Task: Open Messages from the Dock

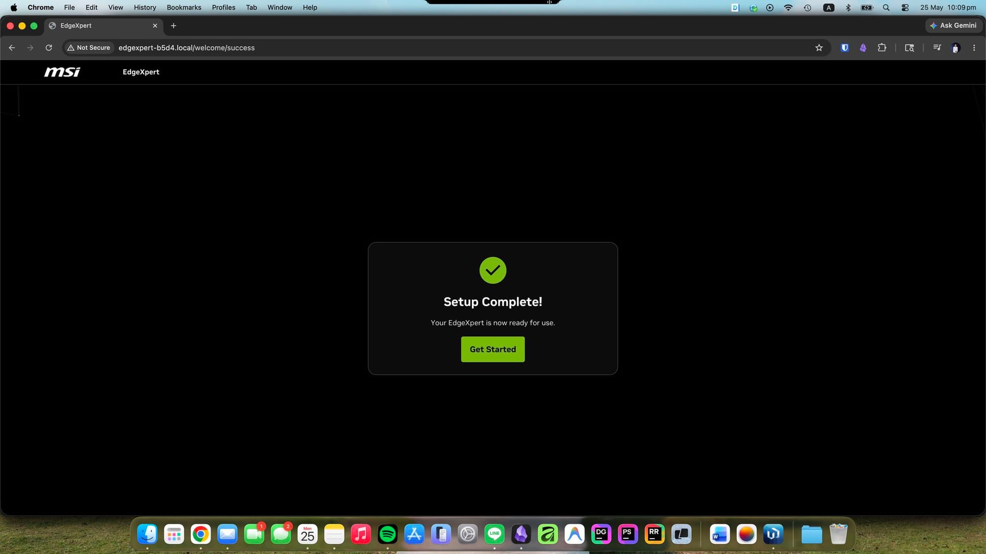Action: pyautogui.click(x=281, y=534)
